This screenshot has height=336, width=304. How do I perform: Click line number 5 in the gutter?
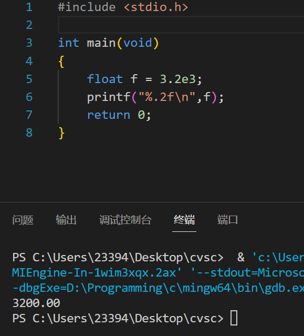coord(29,79)
